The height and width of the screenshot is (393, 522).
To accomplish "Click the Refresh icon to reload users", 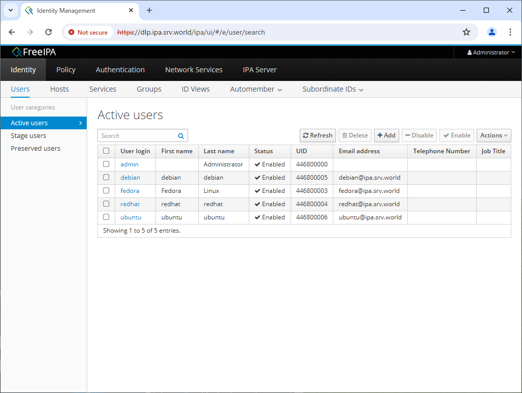I will click(306, 135).
